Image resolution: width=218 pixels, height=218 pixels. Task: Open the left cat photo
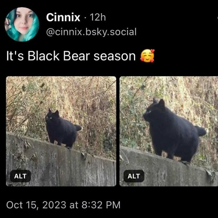(x=61, y=131)
